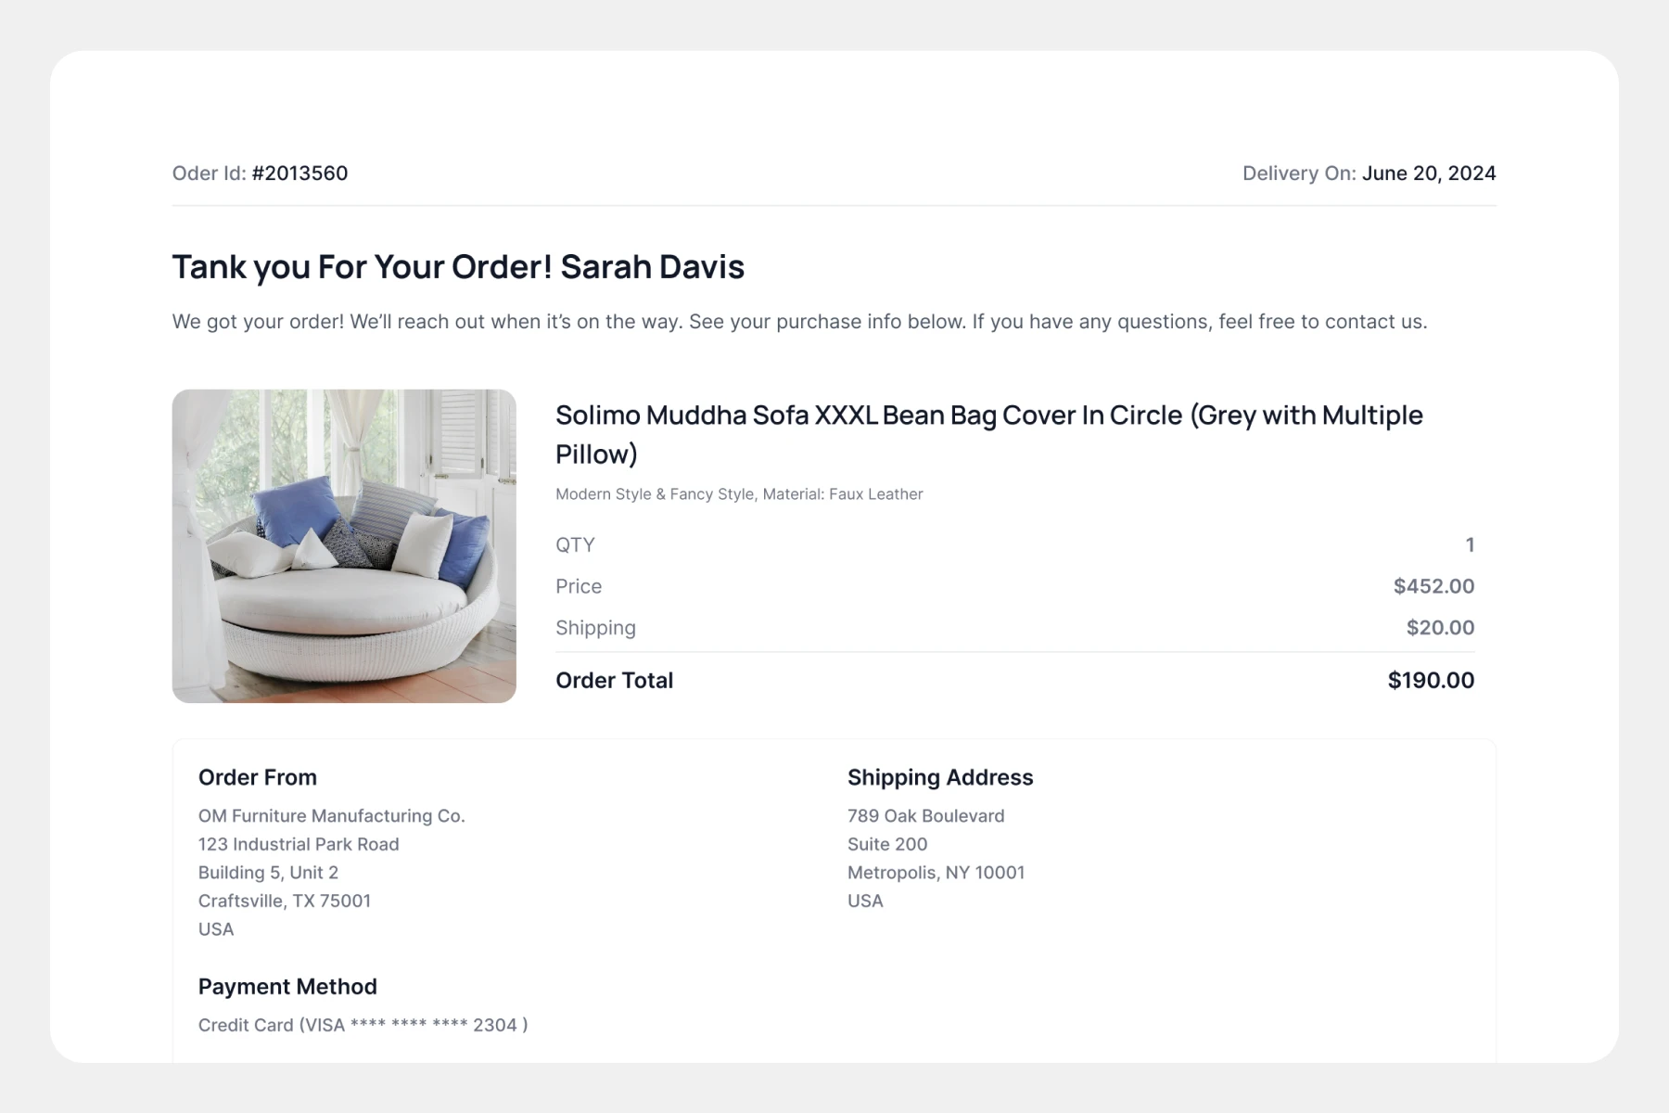Image resolution: width=1669 pixels, height=1113 pixels.
Task: Click the 789 Oak Boulevard address line
Action: click(x=925, y=816)
